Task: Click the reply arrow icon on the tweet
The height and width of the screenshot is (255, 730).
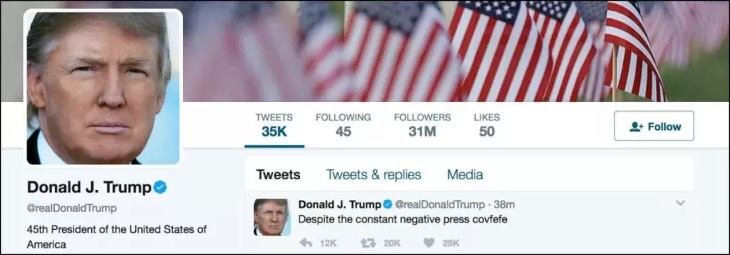Action: point(306,242)
